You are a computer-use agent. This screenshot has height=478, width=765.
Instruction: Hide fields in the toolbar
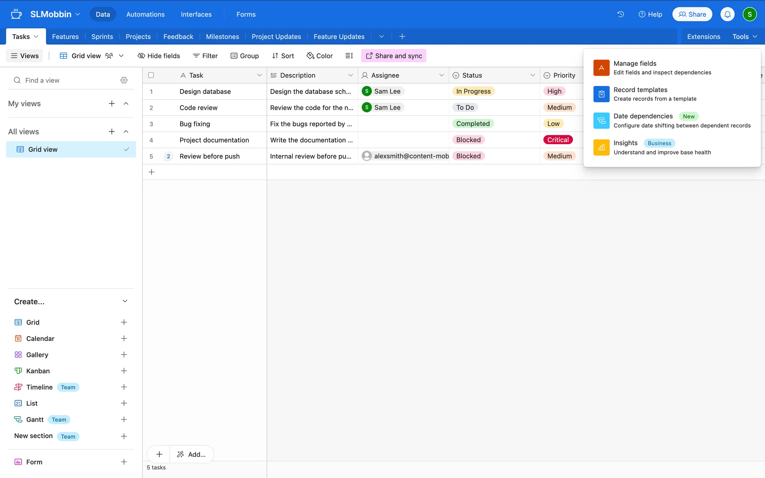[x=159, y=56]
